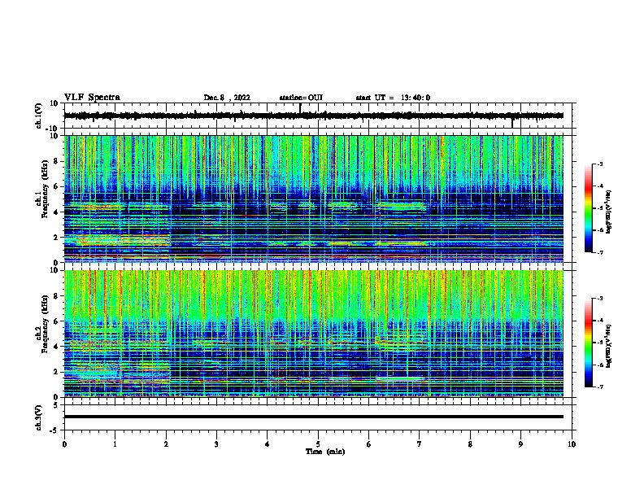Click the 6 kHz tick of ch.1 spectrogram
This screenshot has height=498, width=644.
[x=56, y=187]
